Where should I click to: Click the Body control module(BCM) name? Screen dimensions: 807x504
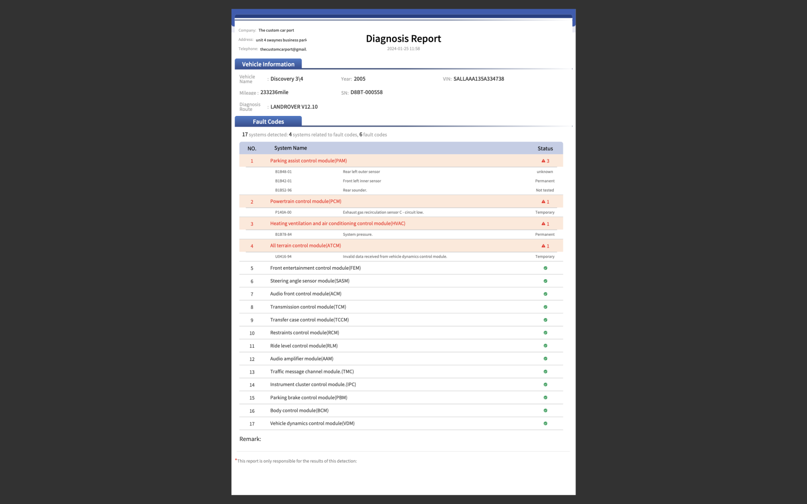click(x=299, y=411)
